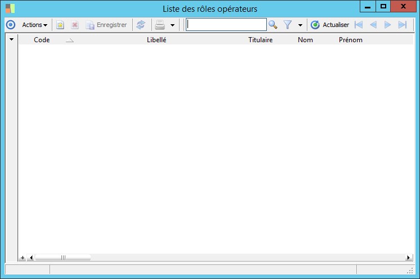This screenshot has width=420, height=279.
Task: Click the Libellé column header
Action: point(157,40)
